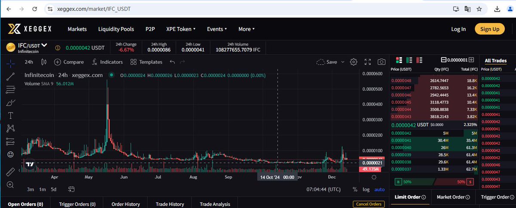This screenshot has height=208, width=516.
Task: Switch to the Order History tab
Action: coord(125,204)
